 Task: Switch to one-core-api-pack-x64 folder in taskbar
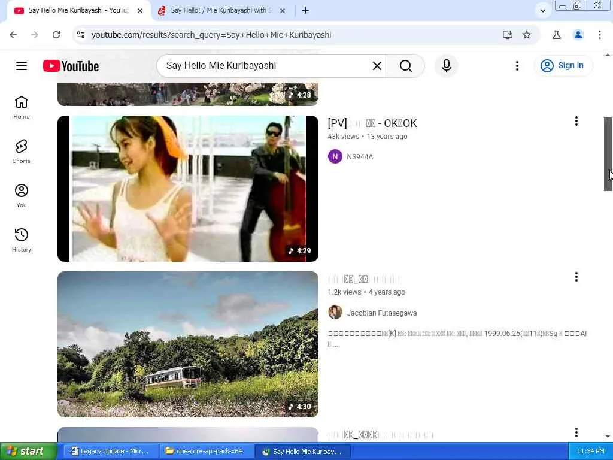[206, 452]
